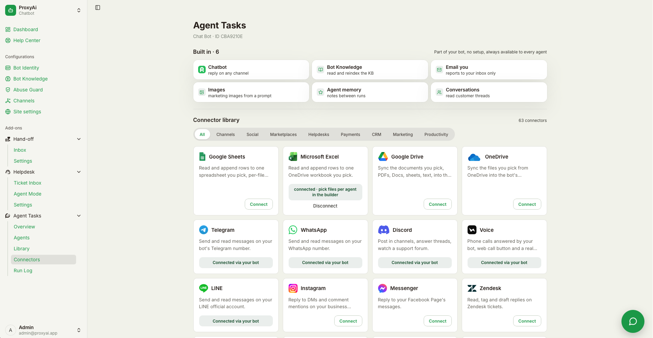Click the OneDrive cloud icon
This screenshot has height=338, width=653.
(x=474, y=157)
